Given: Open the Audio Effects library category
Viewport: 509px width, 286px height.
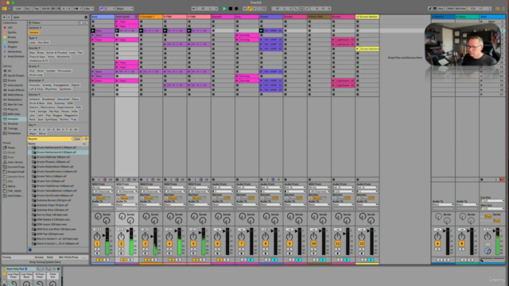Looking at the screenshot, I should pos(16,90).
